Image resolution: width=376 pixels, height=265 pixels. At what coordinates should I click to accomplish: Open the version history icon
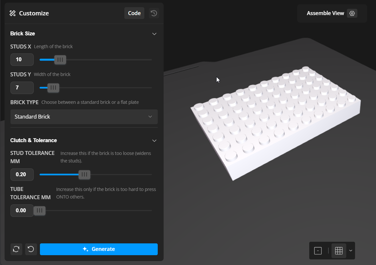click(x=154, y=13)
